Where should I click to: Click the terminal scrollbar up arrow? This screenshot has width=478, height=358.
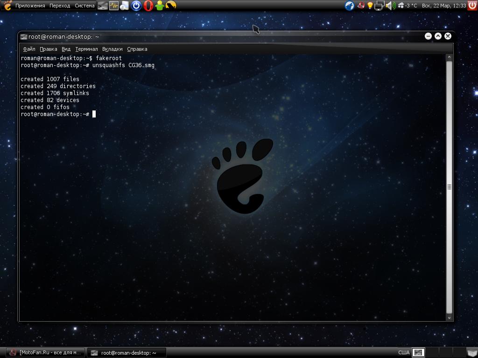[449, 57]
